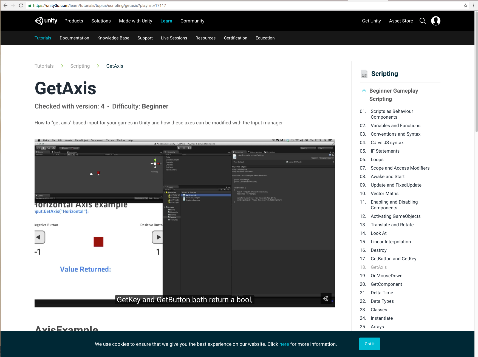This screenshot has width=478, height=357.
Task: Open the Delta Time tutorial
Action: (x=382, y=293)
